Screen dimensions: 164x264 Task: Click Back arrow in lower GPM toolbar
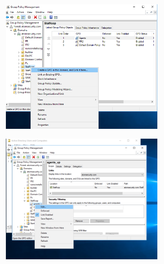[x=14, y=157]
